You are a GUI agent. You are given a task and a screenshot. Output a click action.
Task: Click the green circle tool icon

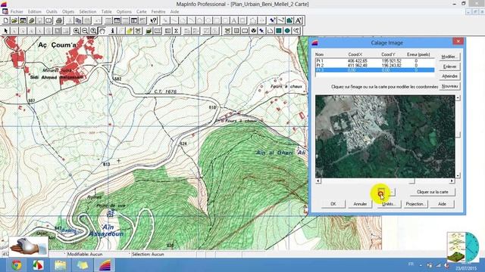[x=287, y=31]
